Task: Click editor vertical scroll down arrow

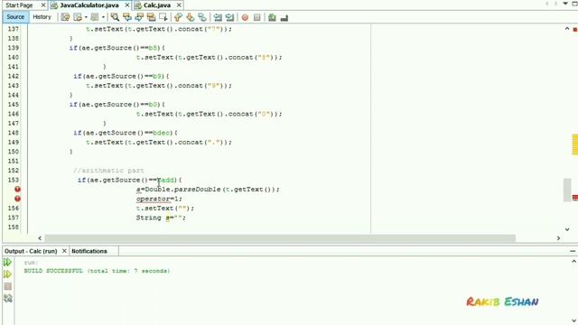Action: click(567, 229)
